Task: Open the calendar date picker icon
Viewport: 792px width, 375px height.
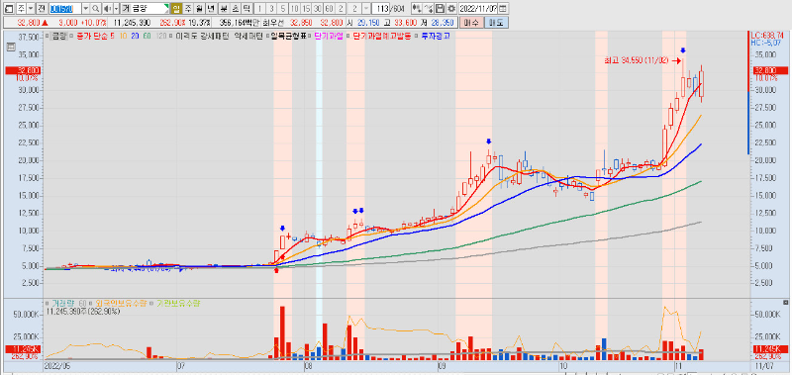Action: pyautogui.click(x=504, y=9)
